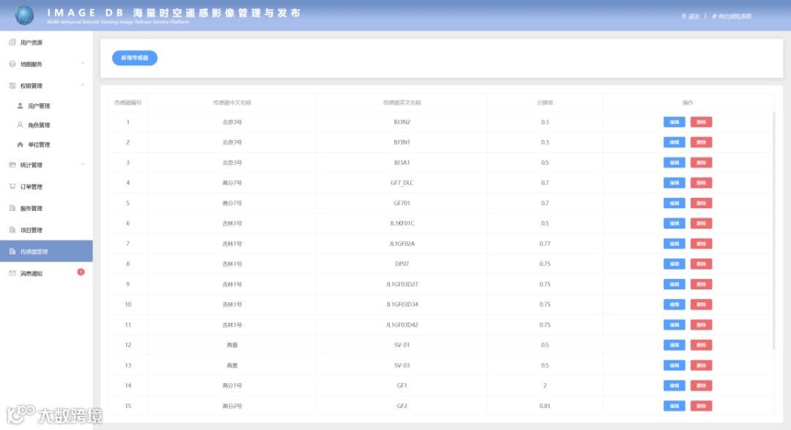
Task: Open the 前台浏览系统 link
Action: pos(735,16)
